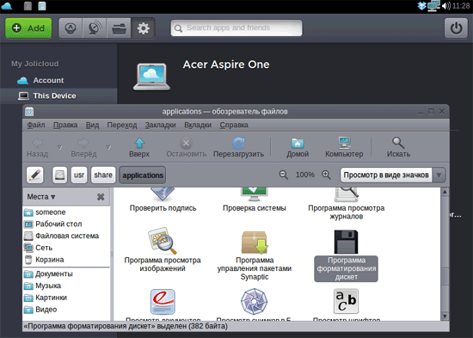This screenshot has height=338, width=473.
Task: Click the root filesystem drive path button
Action: 59,175
